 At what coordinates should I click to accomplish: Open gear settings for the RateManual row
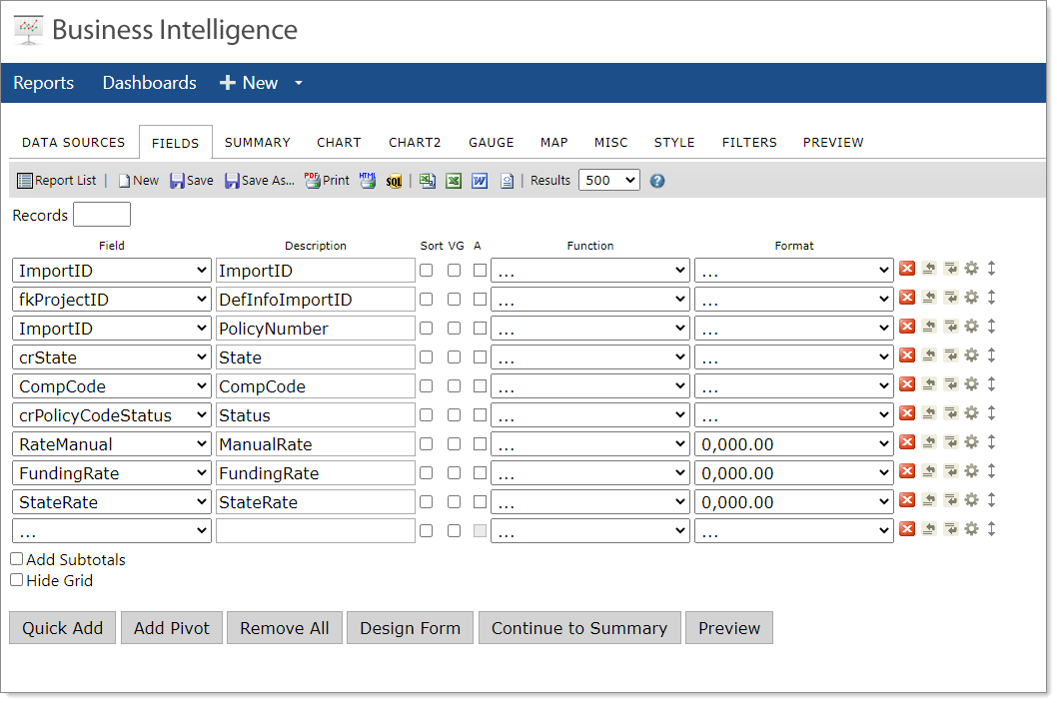[971, 442]
